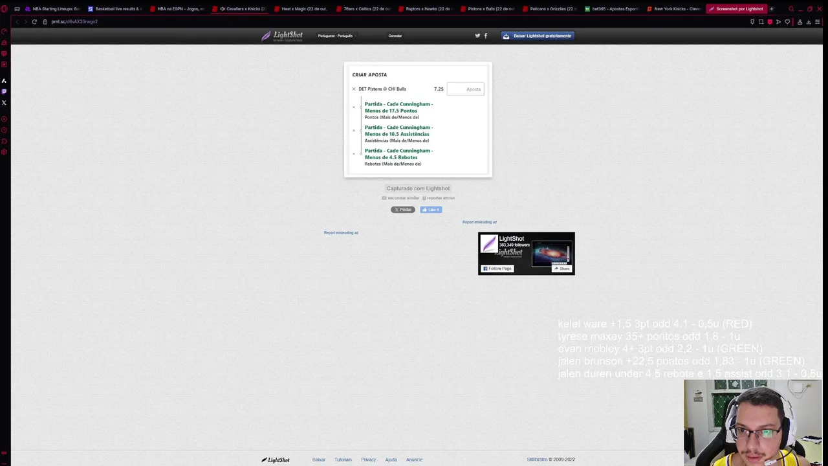The image size is (828, 466).
Task: Click the Lightshot Twitter bird icon
Action: (x=477, y=36)
